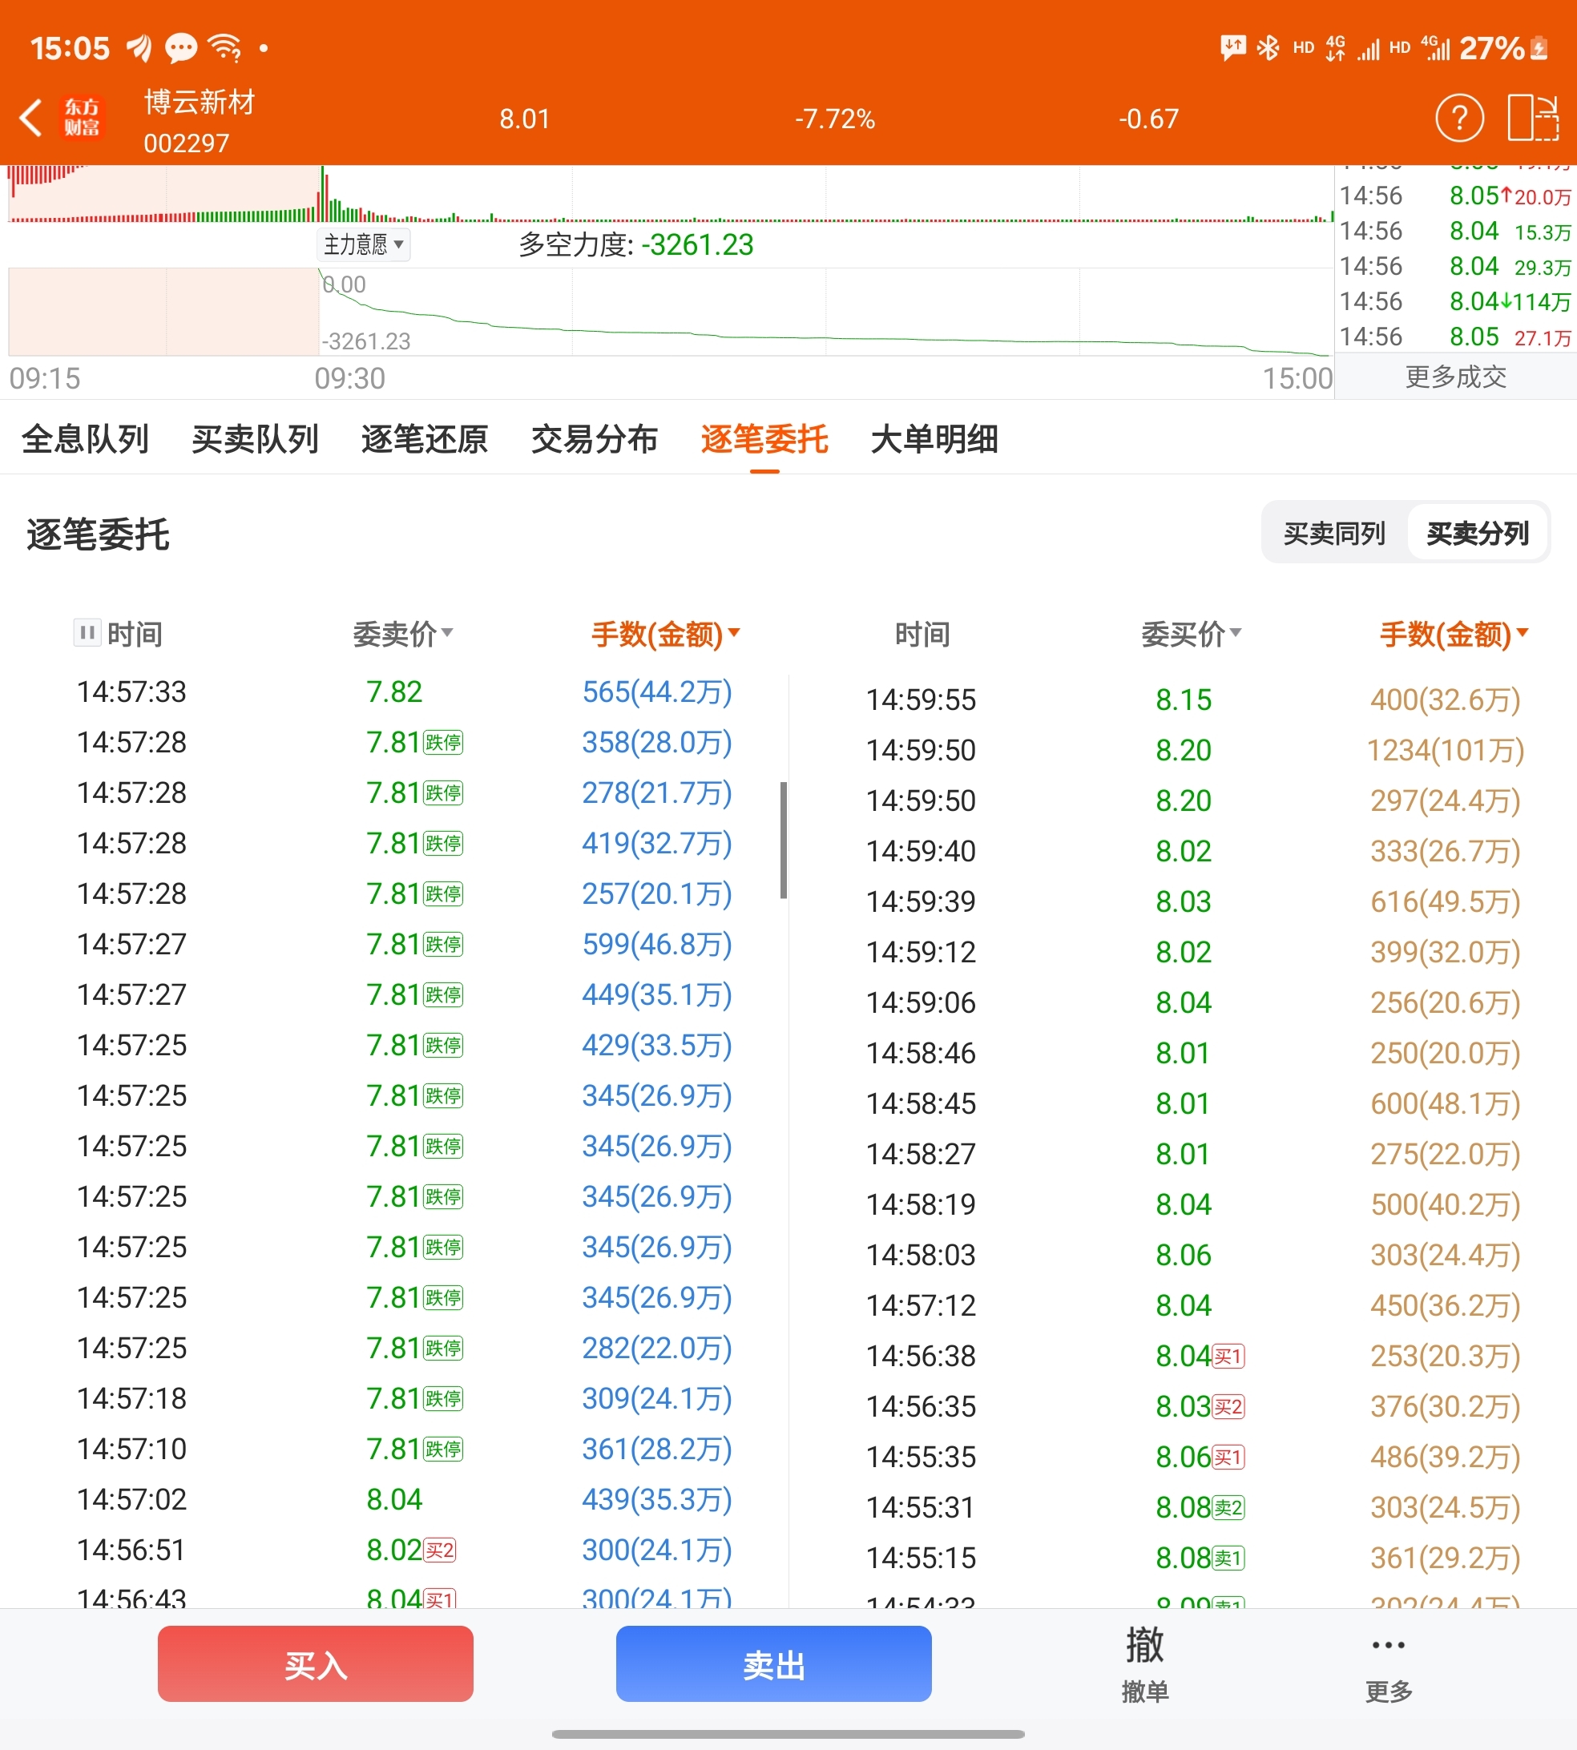Tap the chat bubble notification icon
1577x1750 pixels.
[181, 47]
